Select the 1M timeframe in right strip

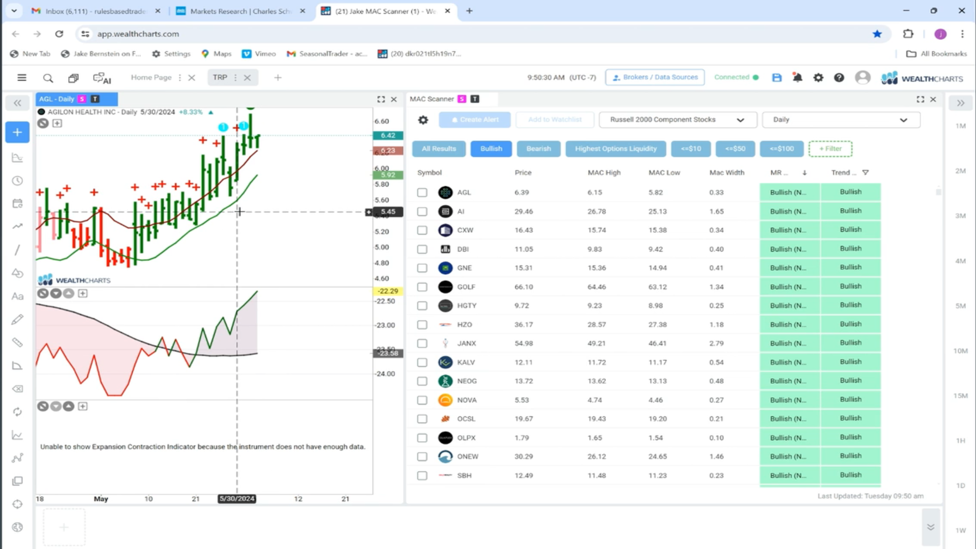coord(960,126)
